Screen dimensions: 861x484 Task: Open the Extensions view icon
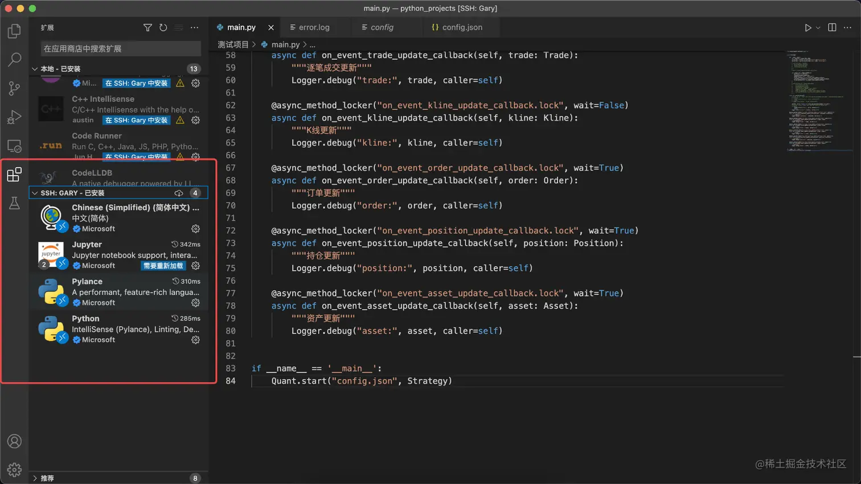(x=14, y=175)
